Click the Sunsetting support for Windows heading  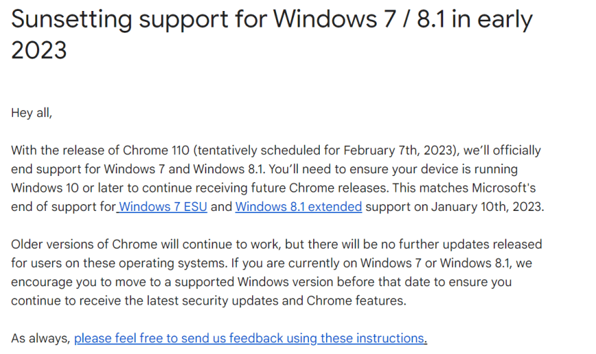272,34
